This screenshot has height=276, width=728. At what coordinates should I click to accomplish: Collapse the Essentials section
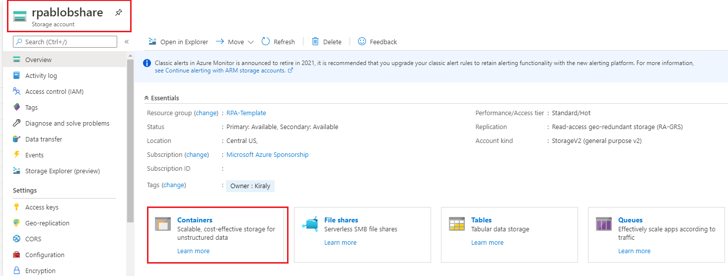coord(147,98)
